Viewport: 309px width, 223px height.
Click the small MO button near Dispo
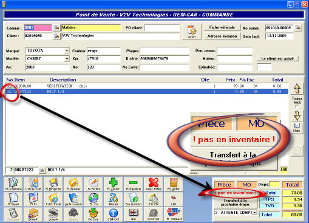point(246,185)
